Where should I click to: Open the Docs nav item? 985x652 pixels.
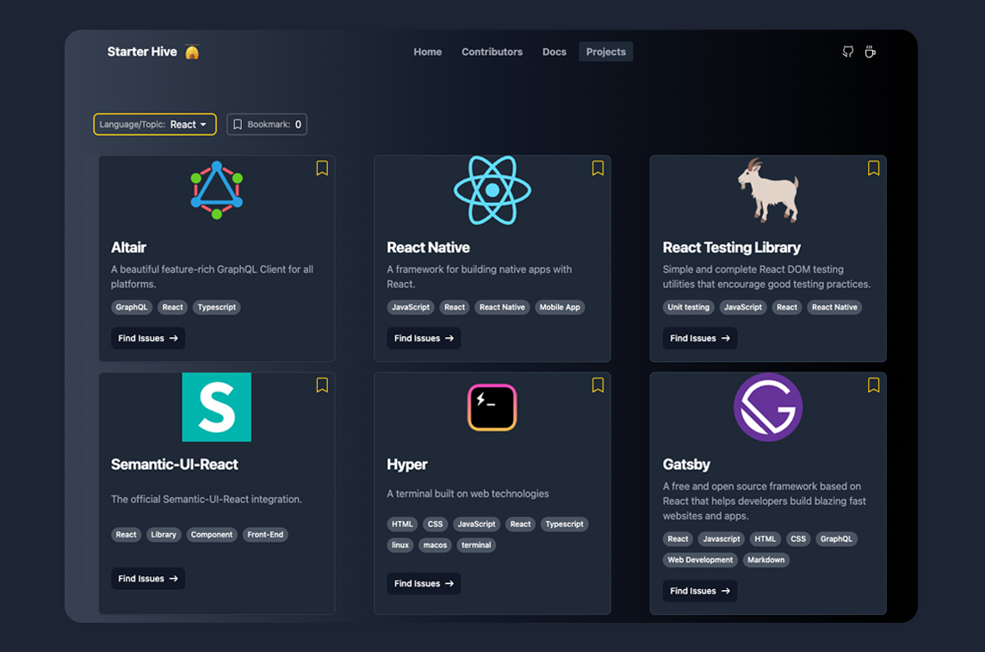[554, 52]
